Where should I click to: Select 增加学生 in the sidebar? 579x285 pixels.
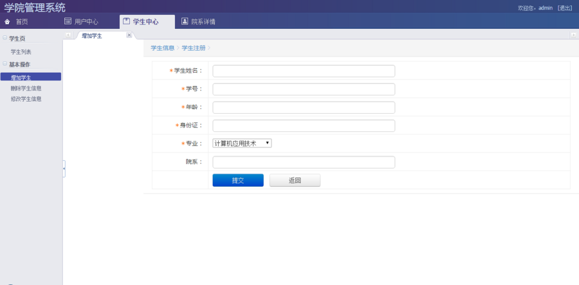(x=31, y=77)
